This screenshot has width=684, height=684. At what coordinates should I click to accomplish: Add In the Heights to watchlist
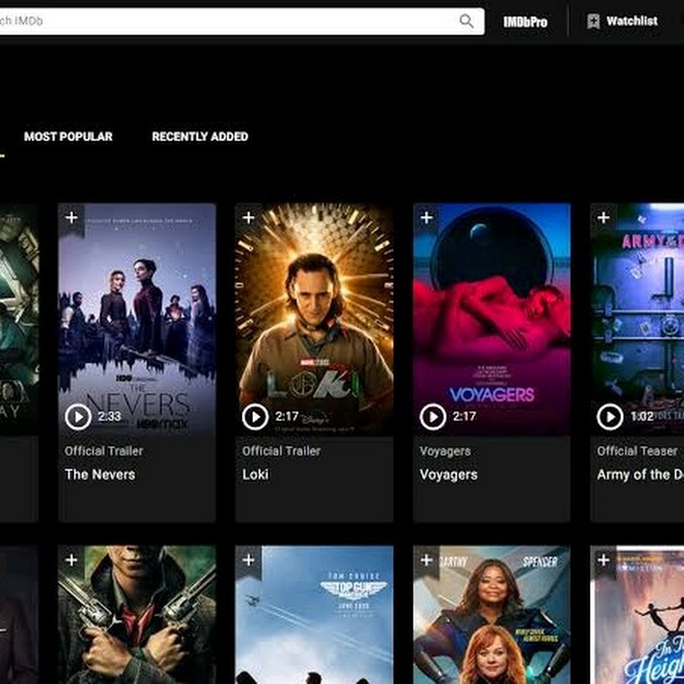pos(603,560)
